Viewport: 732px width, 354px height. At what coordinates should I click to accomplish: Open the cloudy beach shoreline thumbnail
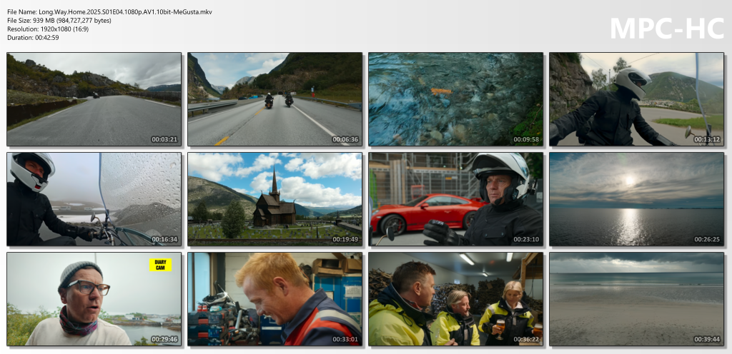636,299
